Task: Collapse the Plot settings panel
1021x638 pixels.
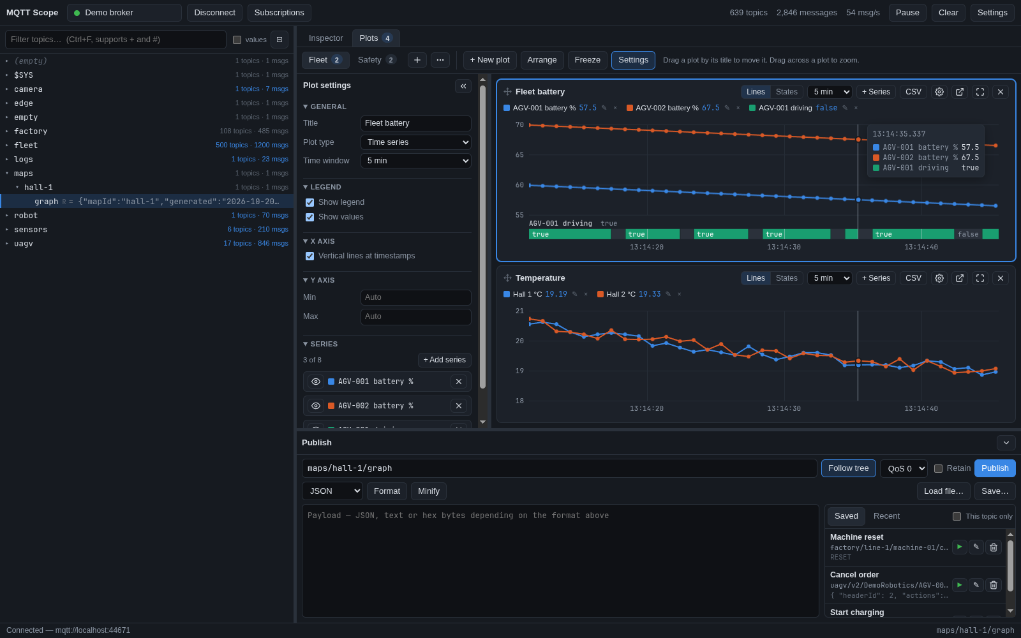Action: 463,86
